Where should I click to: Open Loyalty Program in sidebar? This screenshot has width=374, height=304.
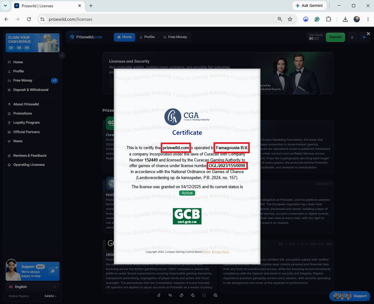[x=26, y=123]
